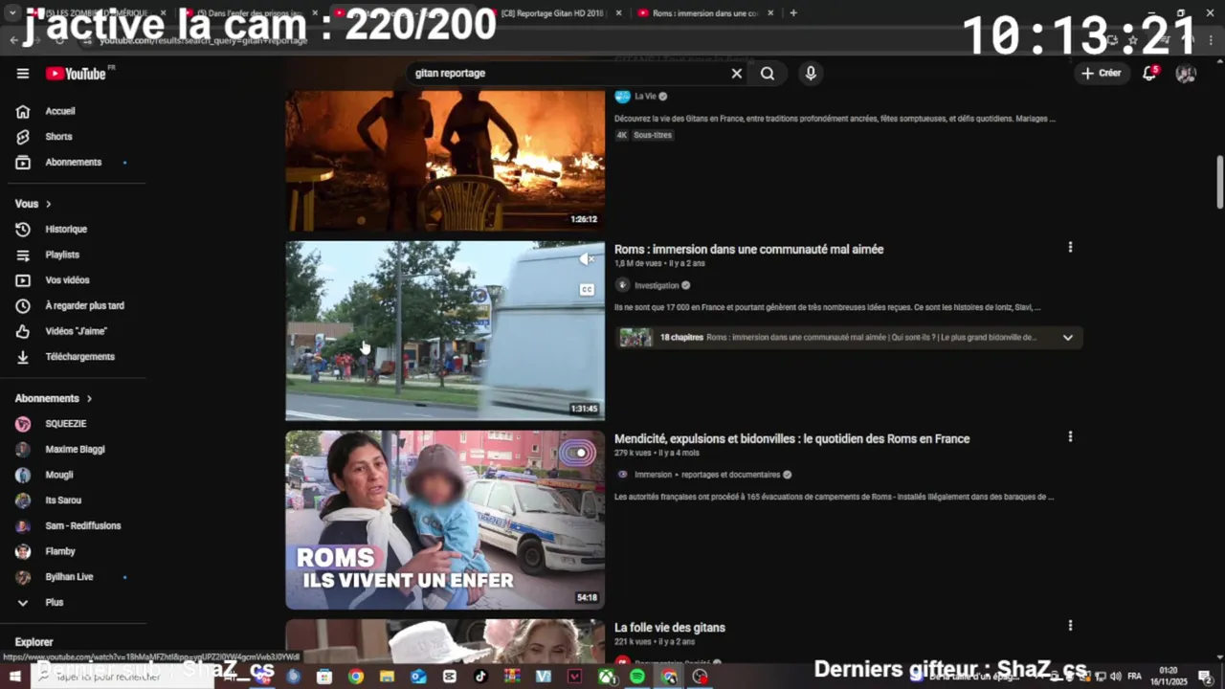The width and height of the screenshot is (1225, 689).
Task: Open Vidéos "J'aime" list
Action: (75, 331)
